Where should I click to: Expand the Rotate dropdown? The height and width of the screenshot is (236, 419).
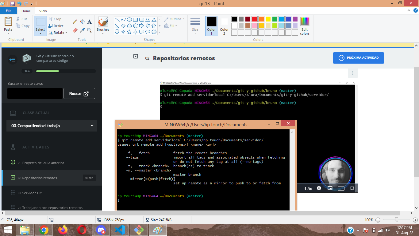(66, 33)
